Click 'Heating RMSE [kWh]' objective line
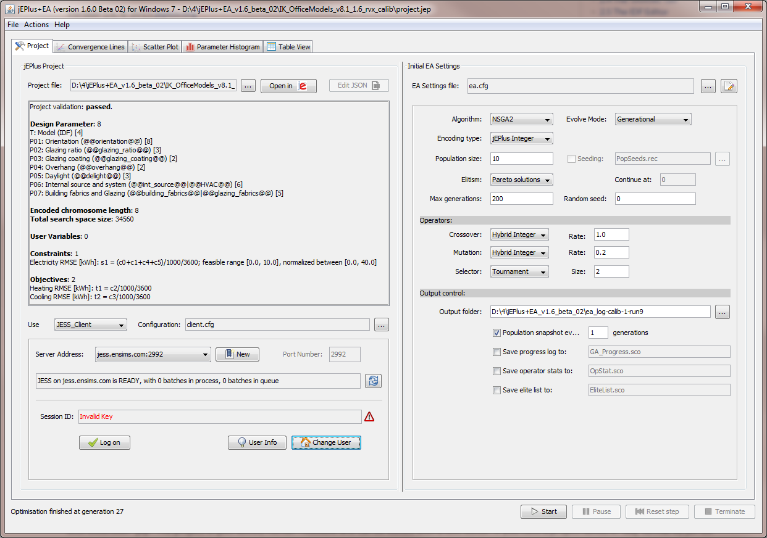The height and width of the screenshot is (538, 767). tap(90, 288)
